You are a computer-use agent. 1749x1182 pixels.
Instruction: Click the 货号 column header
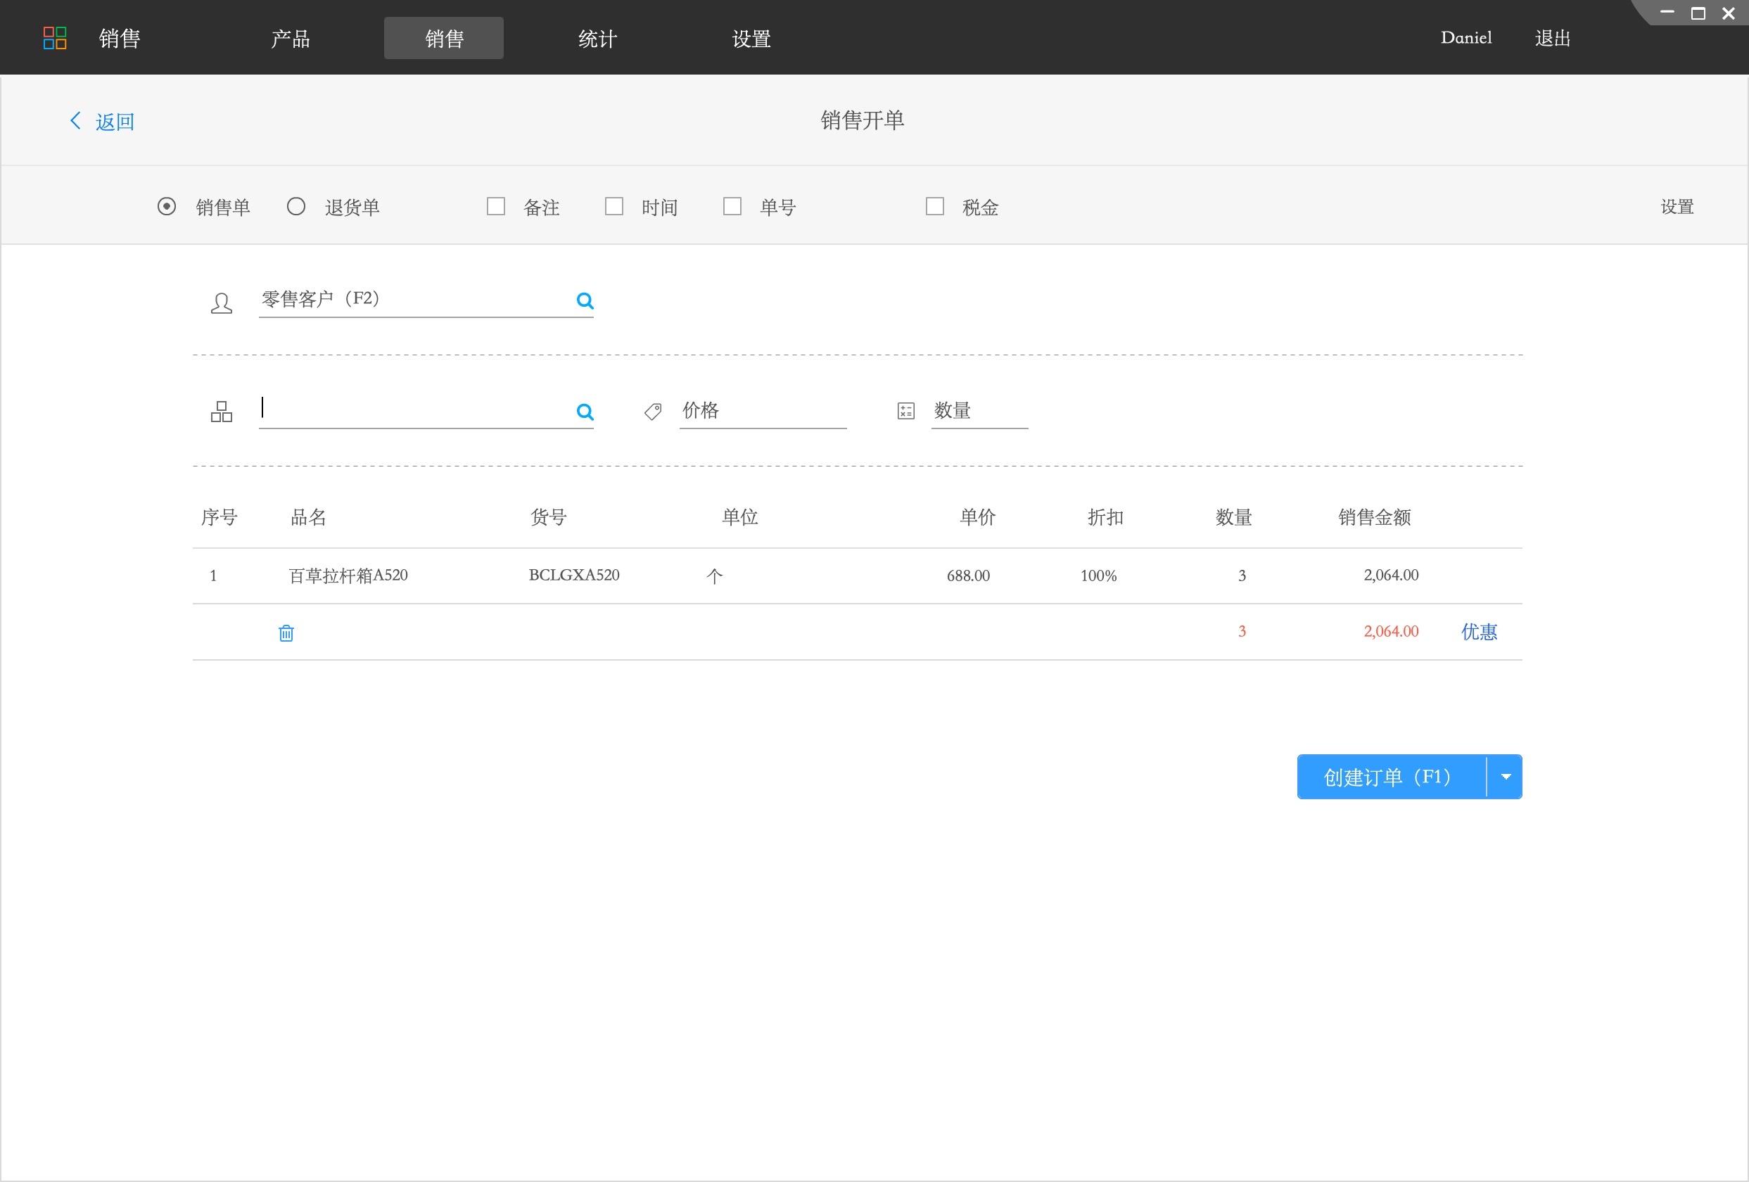(549, 518)
